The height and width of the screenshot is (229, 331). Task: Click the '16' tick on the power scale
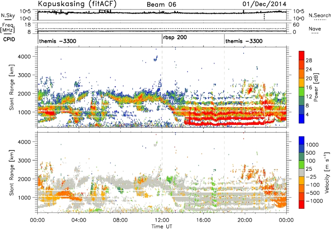(309, 88)
